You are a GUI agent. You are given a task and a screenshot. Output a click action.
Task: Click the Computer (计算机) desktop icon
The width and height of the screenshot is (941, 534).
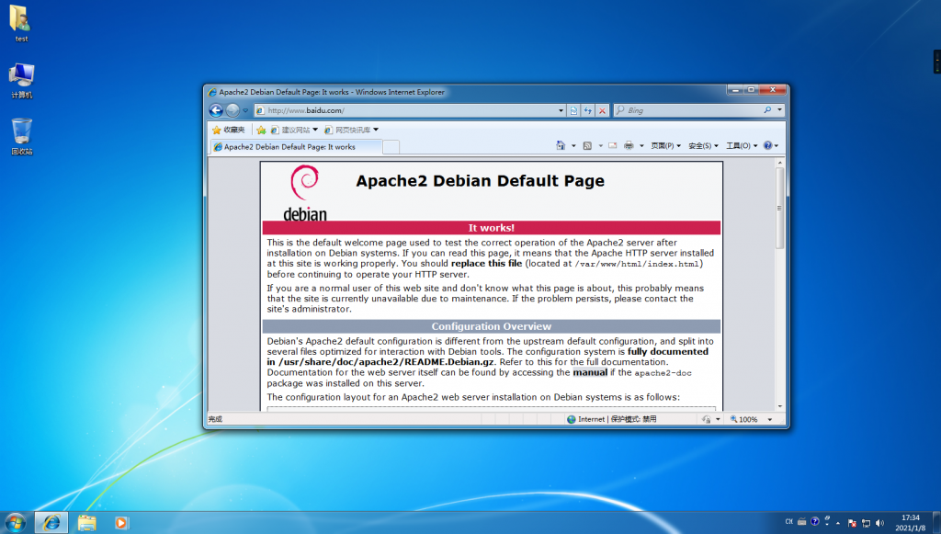(x=22, y=80)
